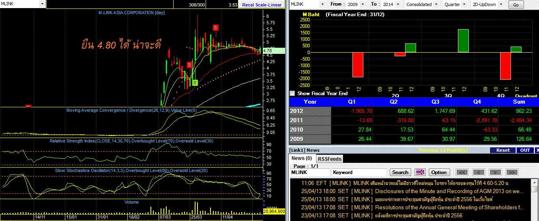Viewport: 539px width, 221px height.
Task: Click the topmost red S sell marker
Action: (216, 28)
